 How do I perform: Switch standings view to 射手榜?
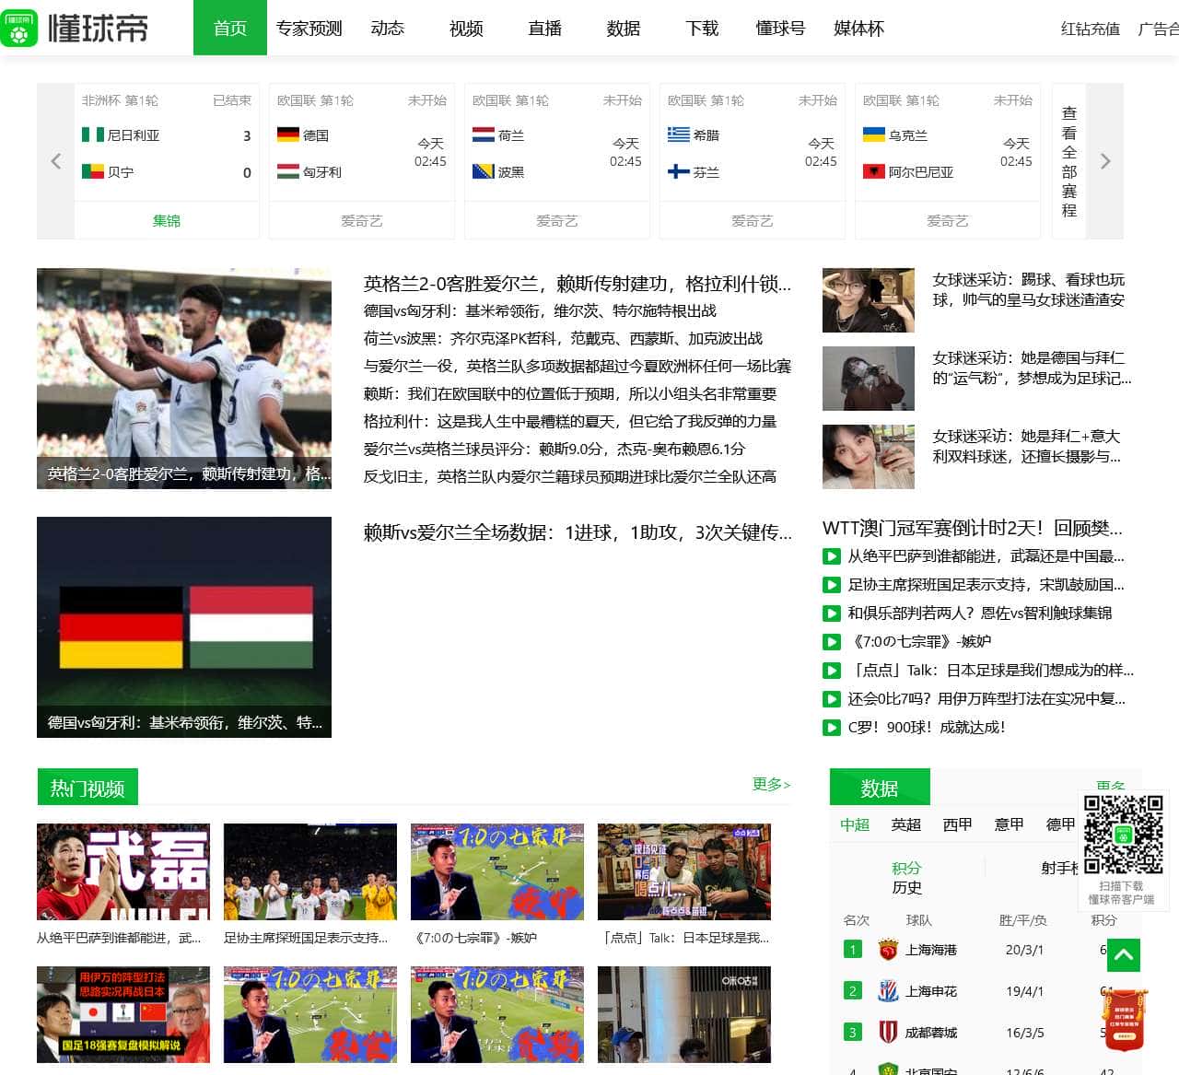coord(1059,867)
